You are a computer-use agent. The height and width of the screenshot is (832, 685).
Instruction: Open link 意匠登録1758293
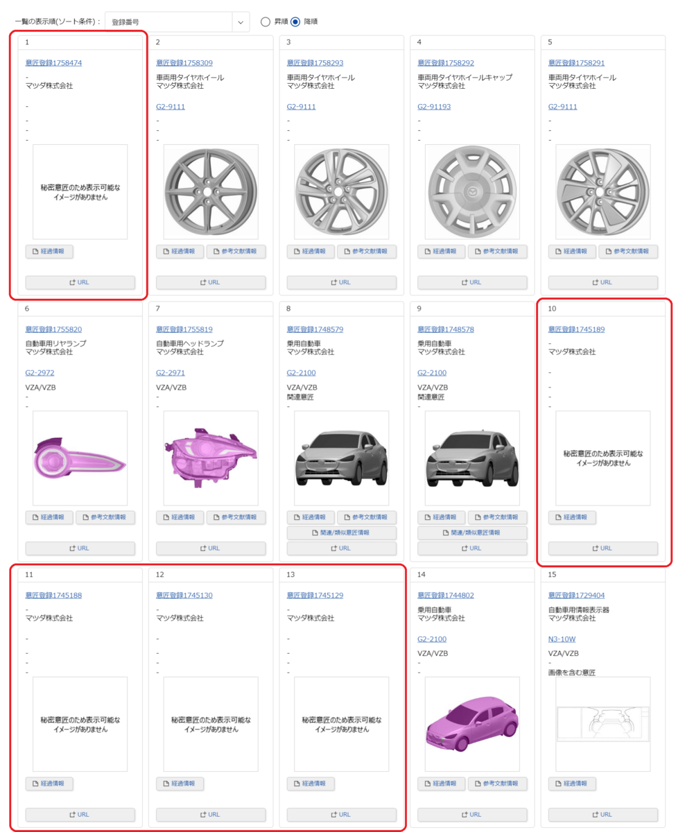[x=315, y=63]
